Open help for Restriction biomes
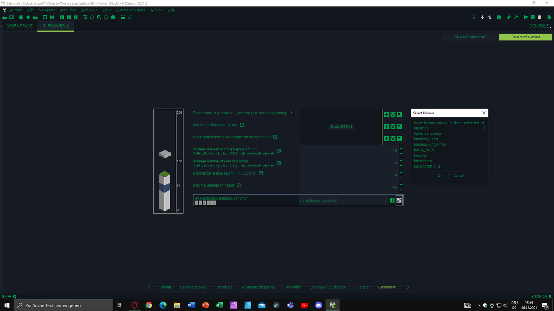The height and width of the screenshot is (311, 554). (x=275, y=137)
